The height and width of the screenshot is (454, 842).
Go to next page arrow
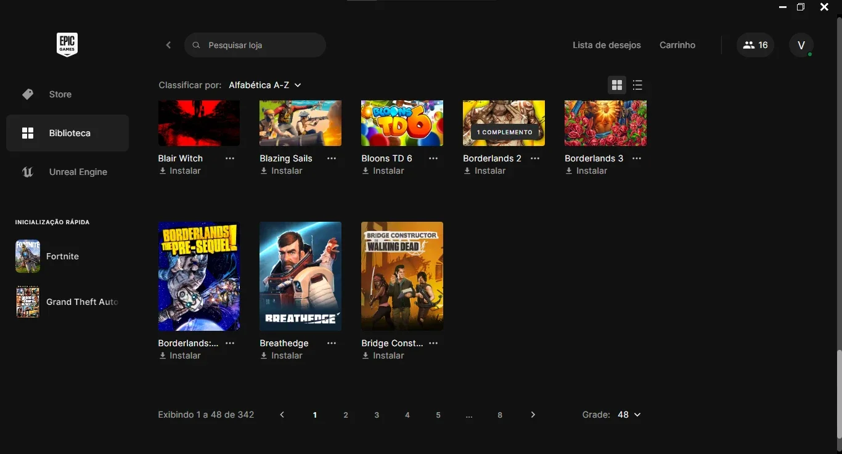point(533,415)
